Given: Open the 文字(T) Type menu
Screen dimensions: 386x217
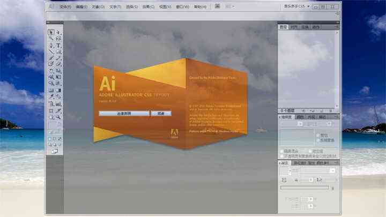Looking at the screenshot, I should [x=115, y=6].
